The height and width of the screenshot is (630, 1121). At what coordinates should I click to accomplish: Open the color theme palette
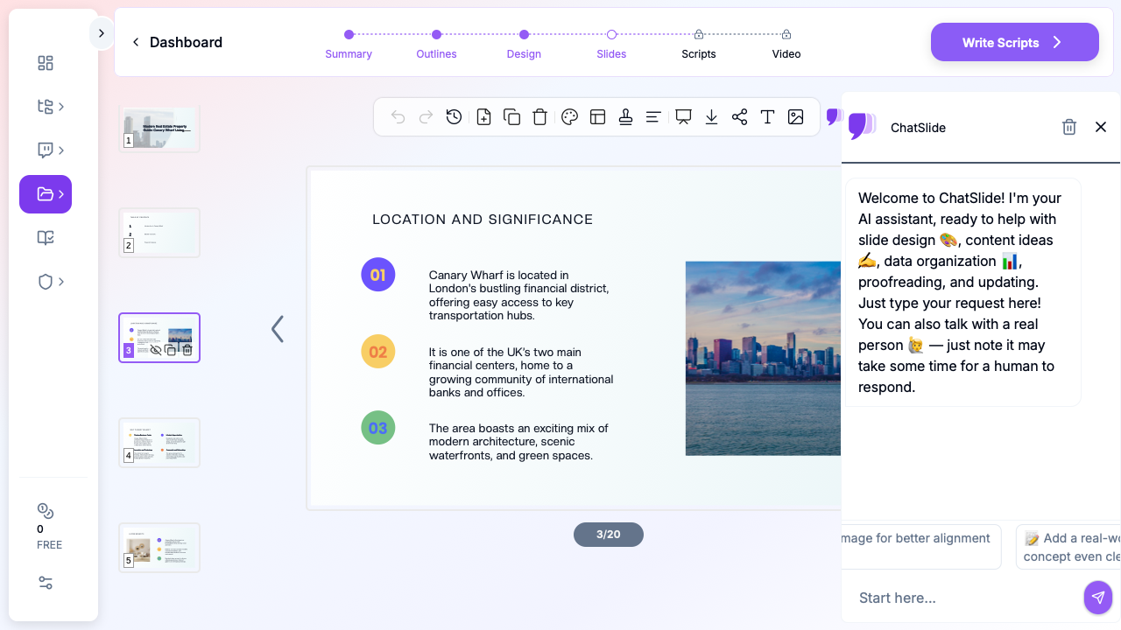tap(569, 117)
